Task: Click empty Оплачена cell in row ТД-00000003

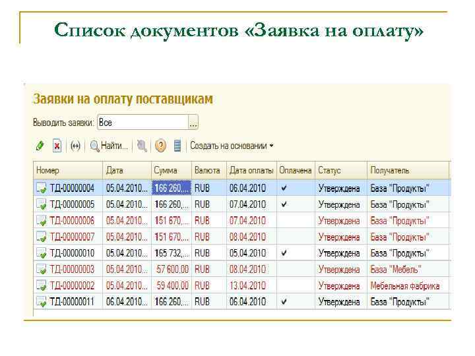Action: [296, 270]
